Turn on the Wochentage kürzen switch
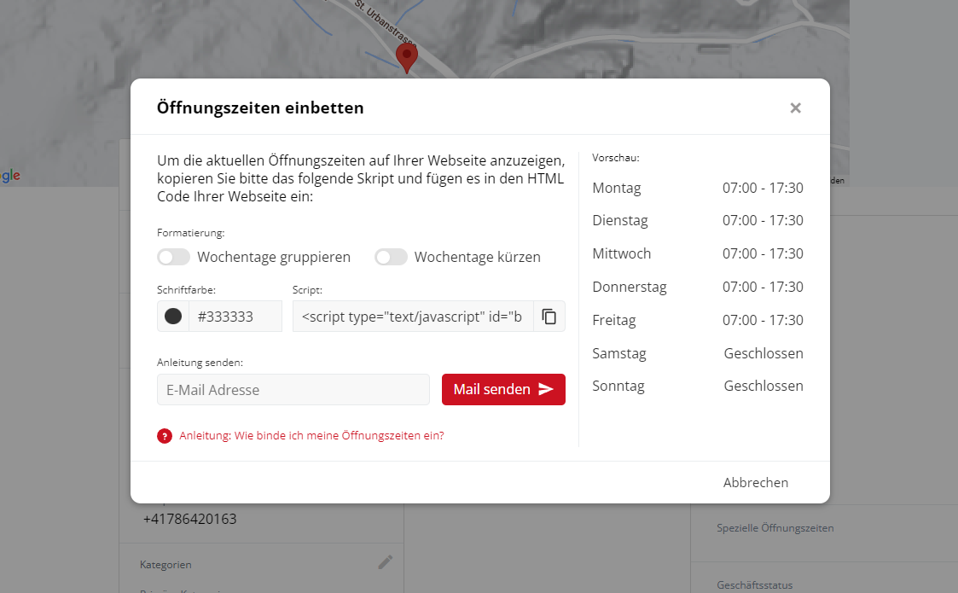The width and height of the screenshot is (958, 593). pos(391,257)
